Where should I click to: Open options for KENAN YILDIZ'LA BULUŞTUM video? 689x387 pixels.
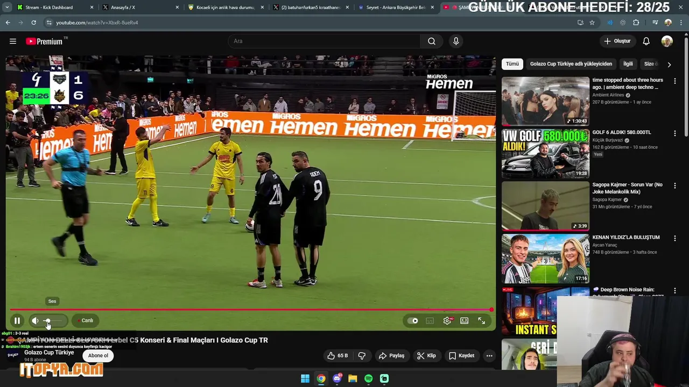click(x=675, y=238)
